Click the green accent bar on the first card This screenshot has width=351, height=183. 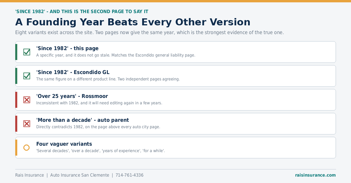point(16,52)
